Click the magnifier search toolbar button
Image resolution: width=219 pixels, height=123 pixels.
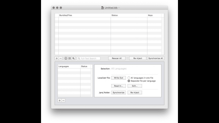74,58
